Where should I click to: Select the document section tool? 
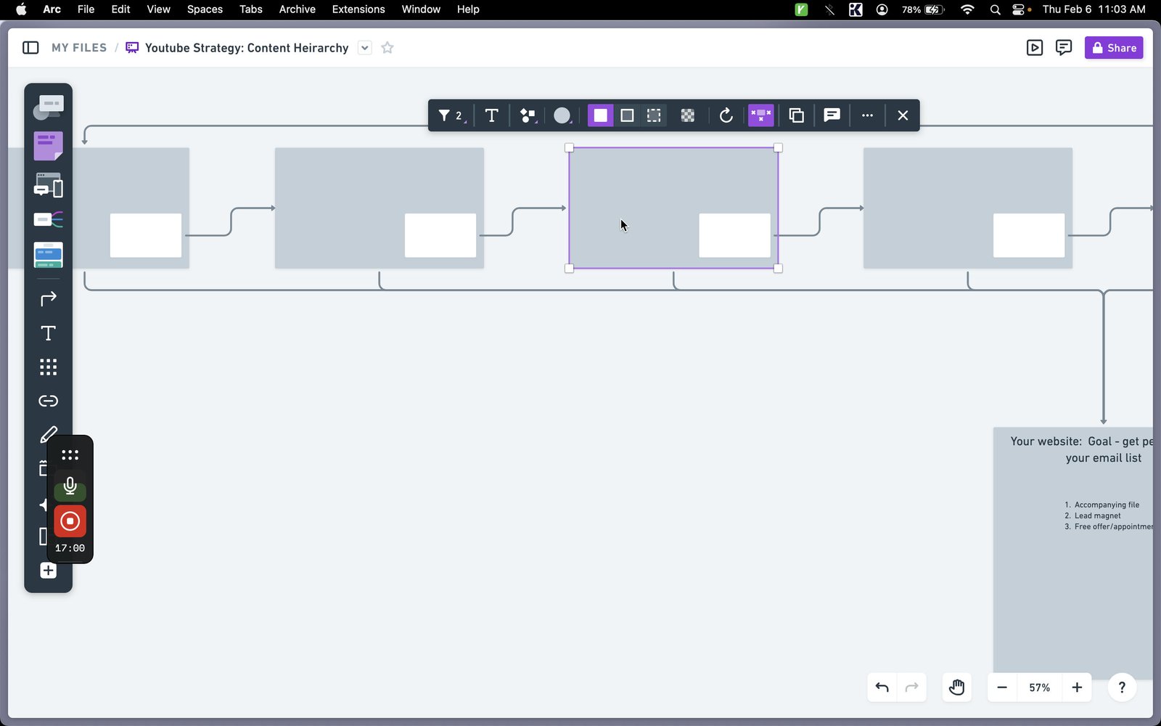pyautogui.click(x=48, y=255)
